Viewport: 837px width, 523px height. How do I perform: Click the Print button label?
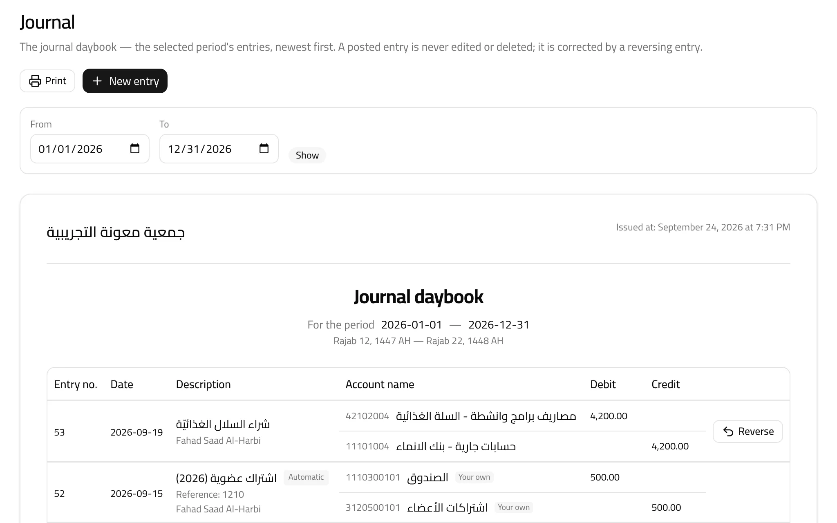[56, 81]
